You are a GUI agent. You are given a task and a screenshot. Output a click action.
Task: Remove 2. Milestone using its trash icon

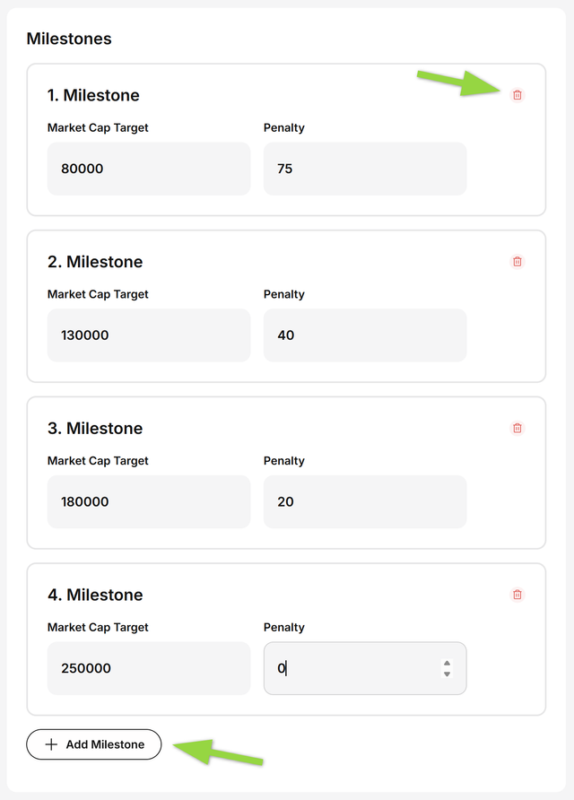coord(517,262)
